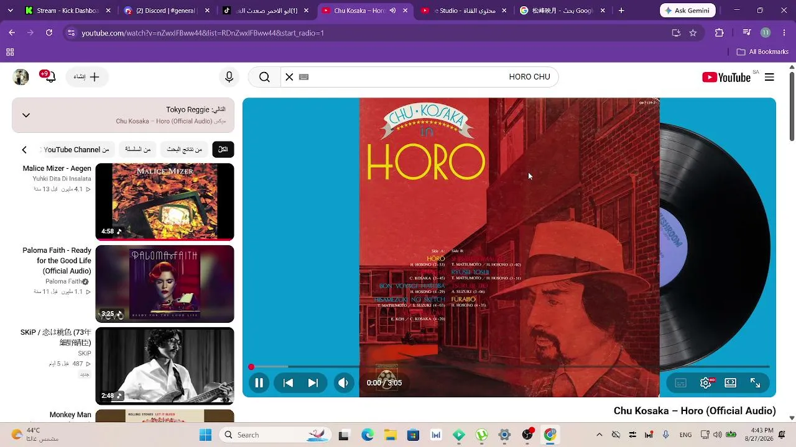Screen dimensions: 796x447
Task: Open Microsoft Store from the taskbar
Action: click(413, 435)
